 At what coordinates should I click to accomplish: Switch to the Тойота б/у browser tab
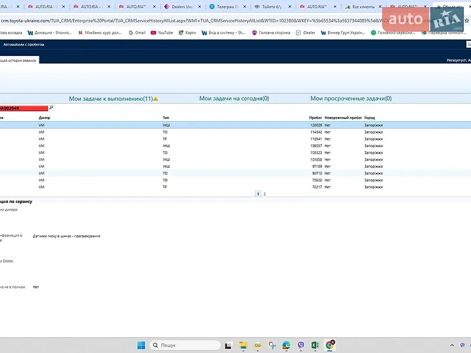tap(273, 6)
